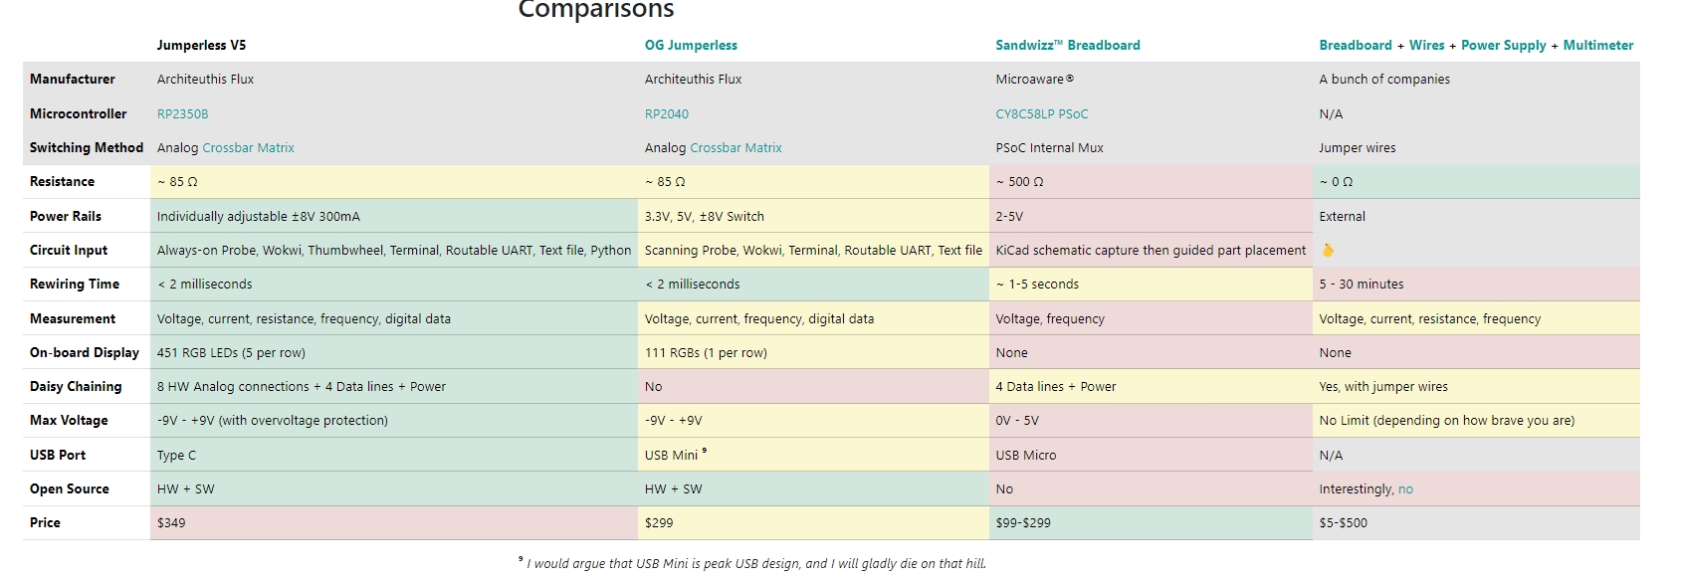Image resolution: width=1684 pixels, height=579 pixels.
Task: Open the Sandwizz Breadboard header link
Action: 1068,45
